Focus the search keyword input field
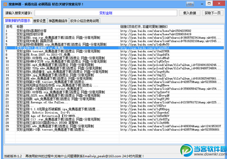 tap(106, 13)
